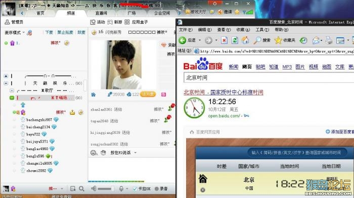Open the 搜索 search pane in Internet Explorer
The width and height of the screenshot is (354, 198).
262,40
